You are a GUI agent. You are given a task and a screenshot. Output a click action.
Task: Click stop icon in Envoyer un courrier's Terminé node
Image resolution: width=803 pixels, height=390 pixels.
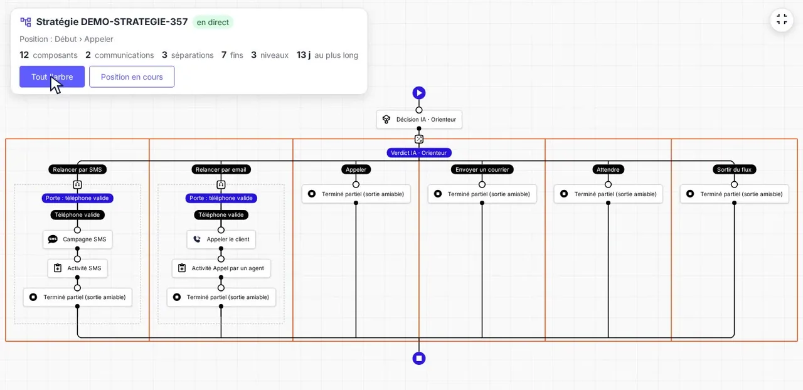pos(438,194)
